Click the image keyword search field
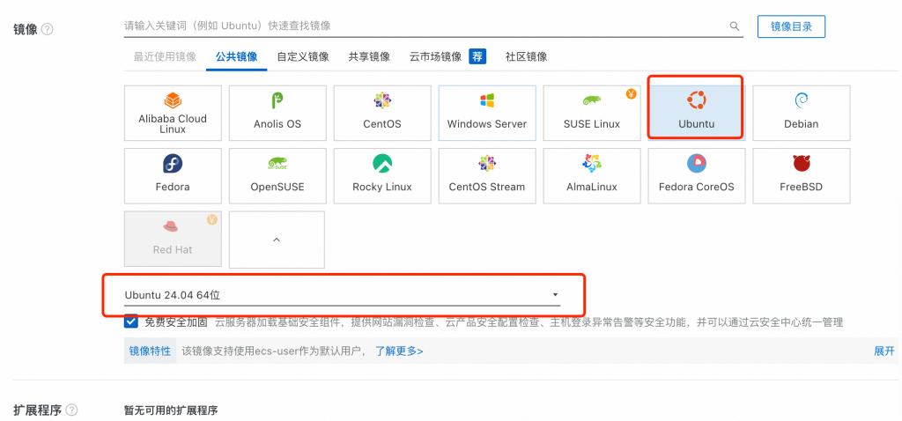The width and height of the screenshot is (902, 421). 423,26
